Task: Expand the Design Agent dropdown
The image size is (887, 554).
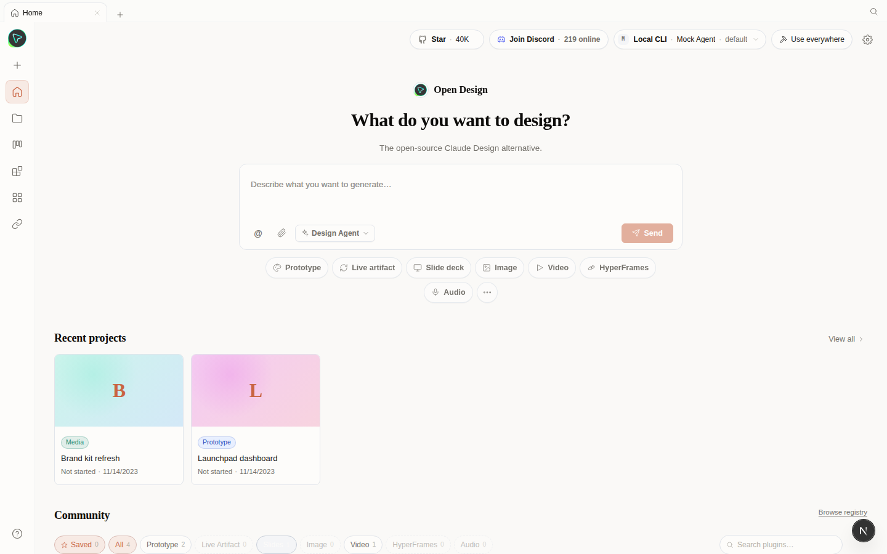Action: coord(335,233)
